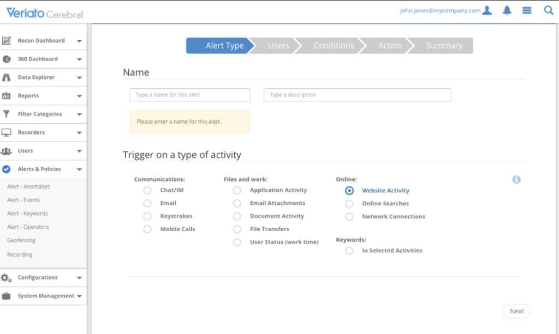Click the search magnifier in the header
This screenshot has height=334, width=559.
[549, 10]
